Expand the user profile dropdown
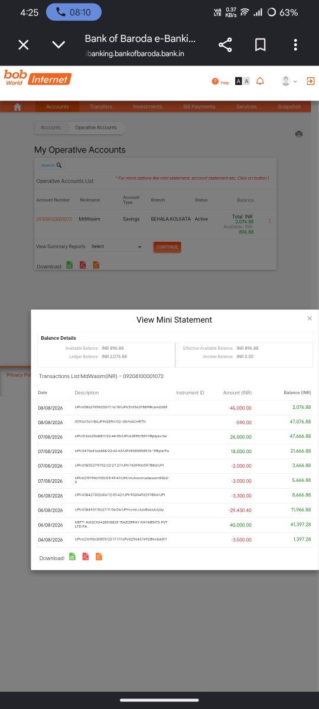The image size is (319, 709). (x=289, y=81)
